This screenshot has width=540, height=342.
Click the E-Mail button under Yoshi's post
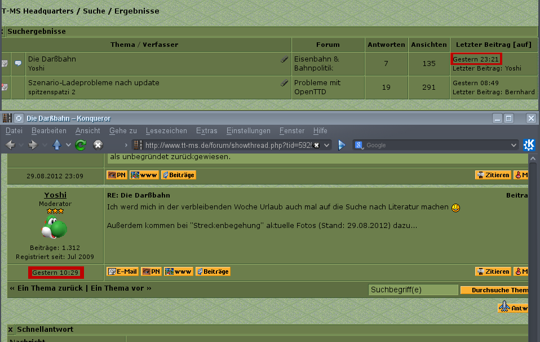[122, 271]
